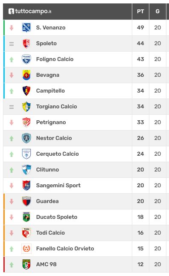The height and width of the screenshot is (276, 169).
Task: Click the Spoleto team crest
Action: click(x=26, y=44)
